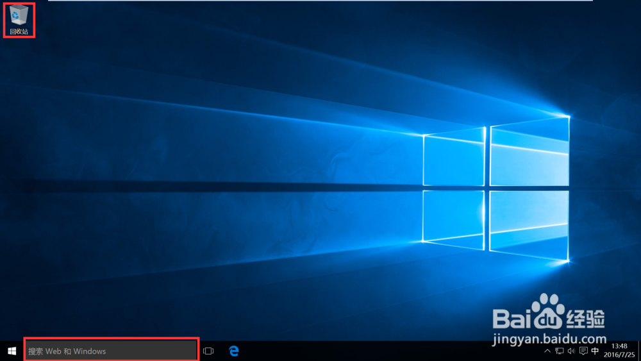Open the network status tray icon
This screenshot has height=361, width=641.
click(x=559, y=351)
